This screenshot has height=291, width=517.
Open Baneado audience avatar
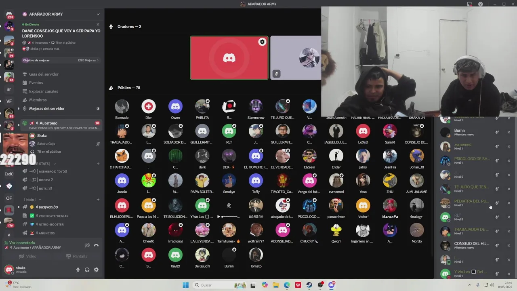pyautogui.click(x=122, y=106)
